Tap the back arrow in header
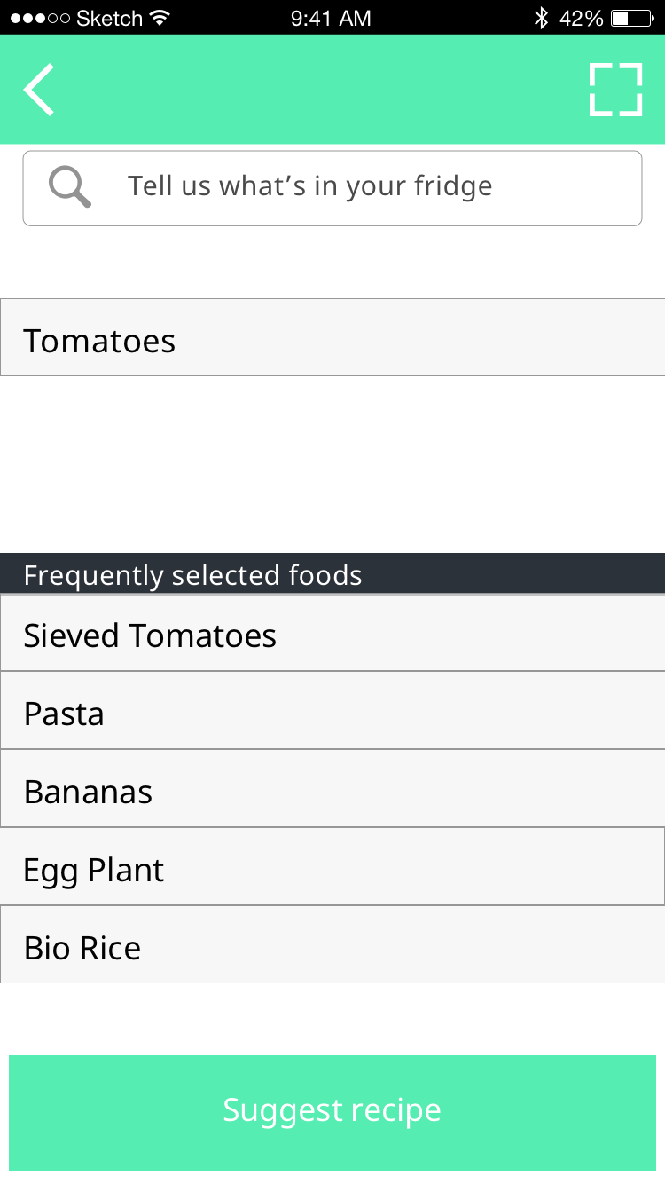The image size is (665, 1184). tap(39, 90)
